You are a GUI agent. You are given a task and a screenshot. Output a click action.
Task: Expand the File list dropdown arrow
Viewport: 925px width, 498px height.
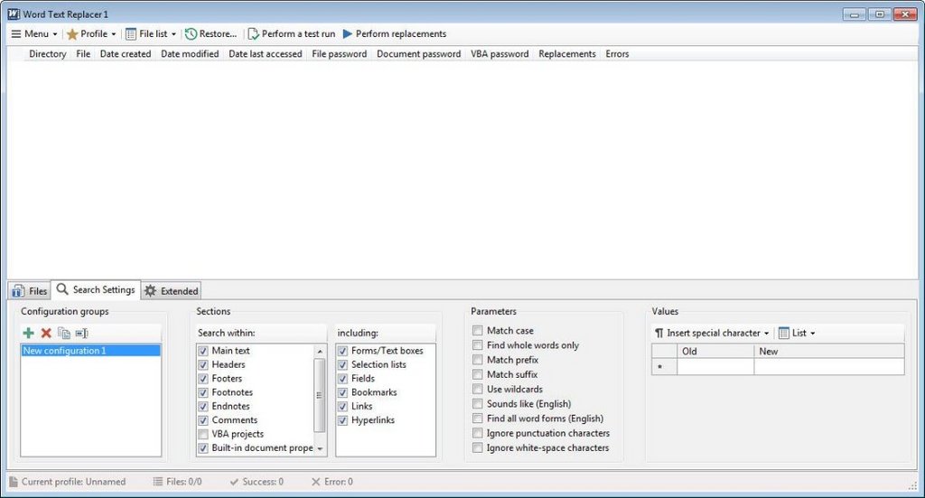173,34
